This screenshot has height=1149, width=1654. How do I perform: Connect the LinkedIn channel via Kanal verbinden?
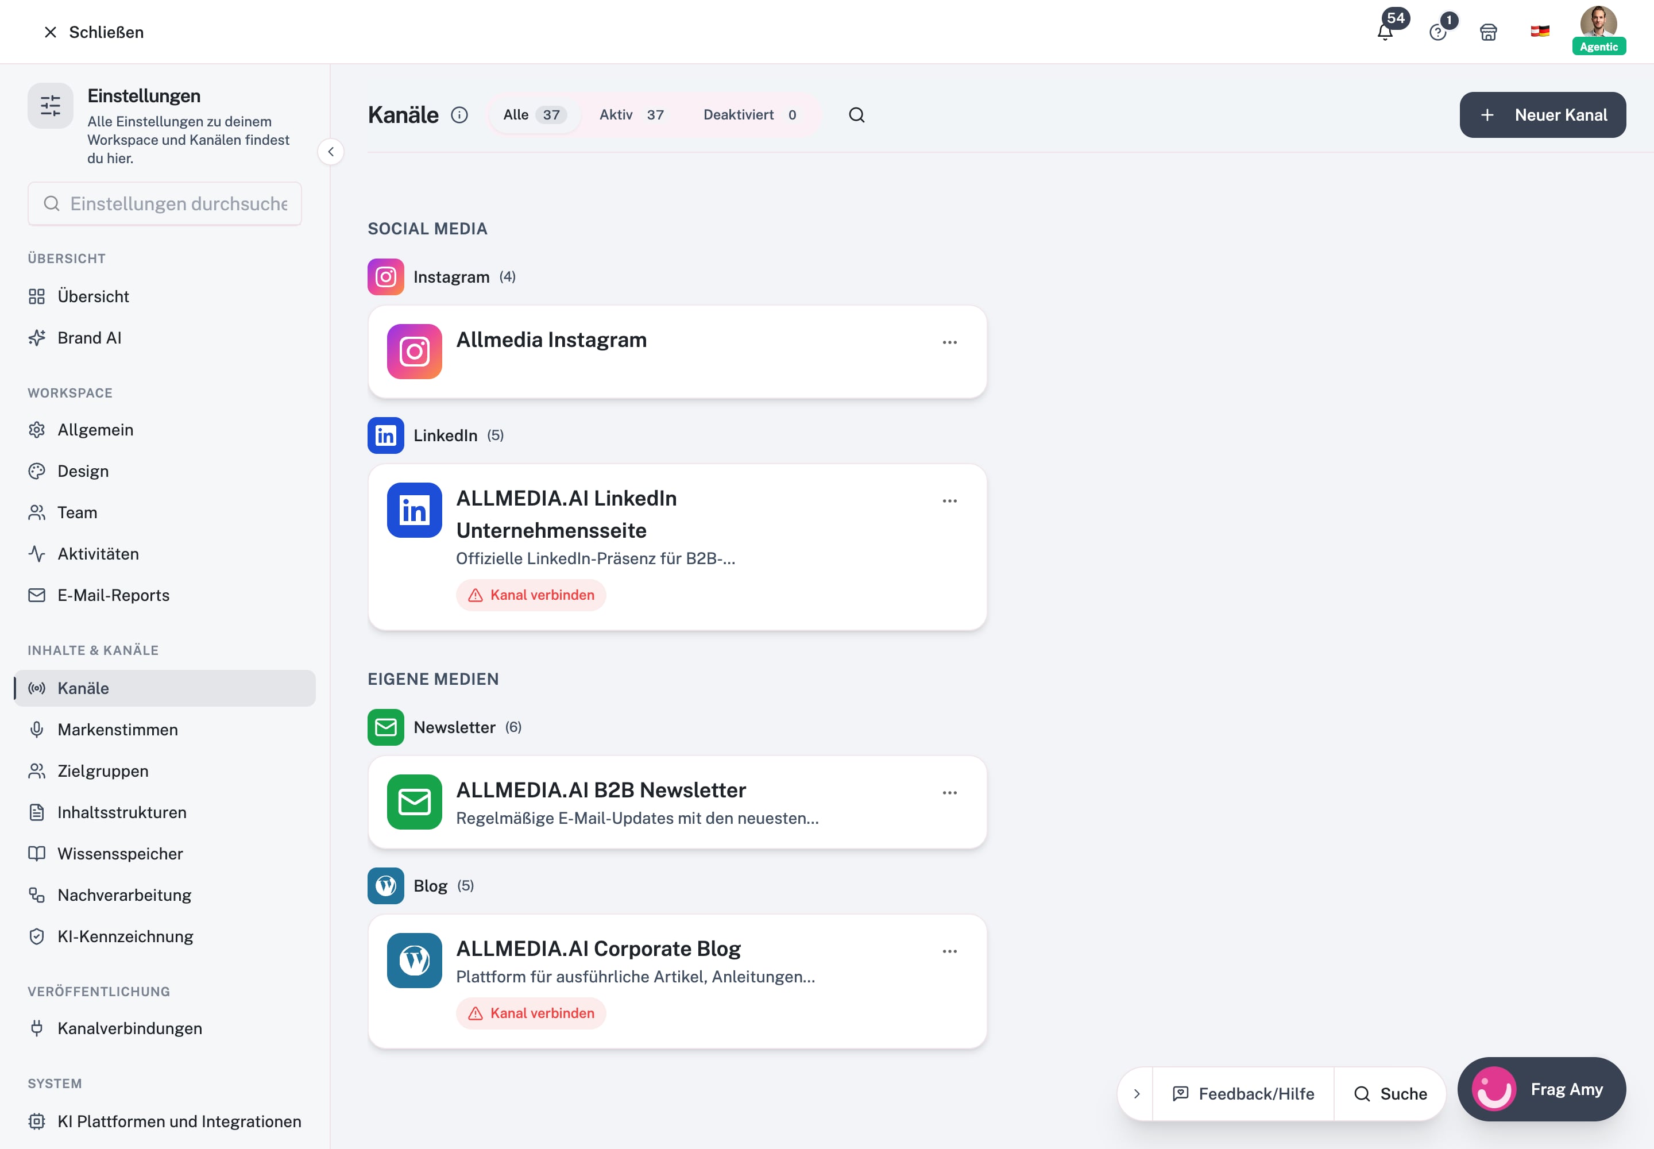pyautogui.click(x=531, y=595)
